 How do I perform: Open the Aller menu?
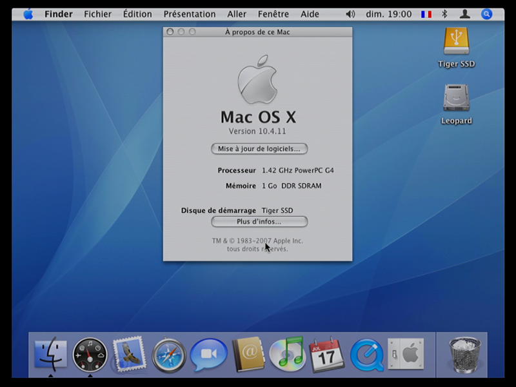(237, 14)
